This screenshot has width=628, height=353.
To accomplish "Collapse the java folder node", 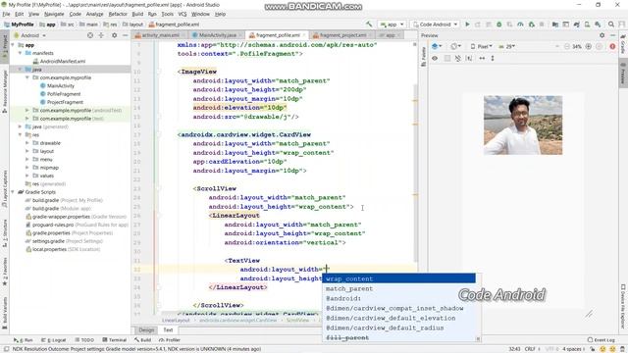I will (20, 70).
